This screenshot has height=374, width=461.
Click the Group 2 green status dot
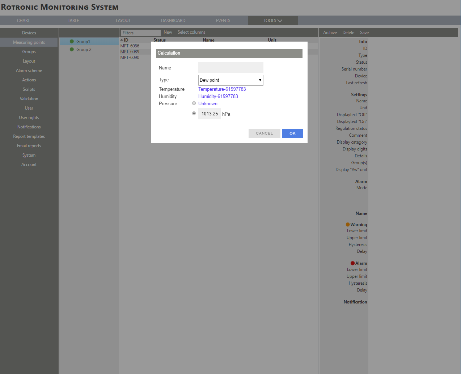(72, 49)
